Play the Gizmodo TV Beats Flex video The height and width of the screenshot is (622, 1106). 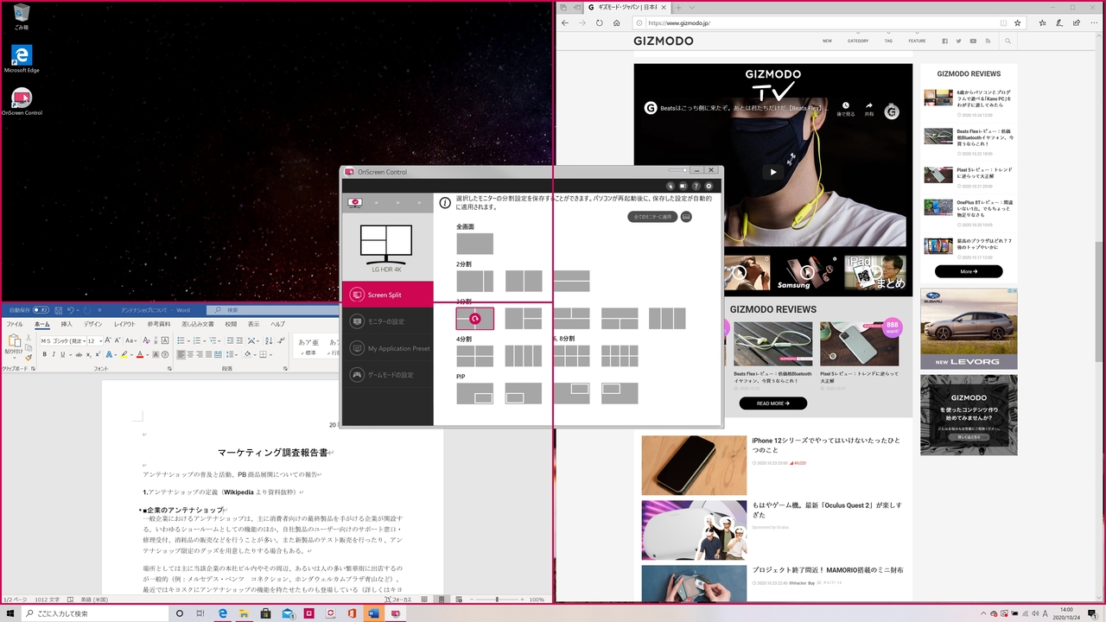(773, 172)
